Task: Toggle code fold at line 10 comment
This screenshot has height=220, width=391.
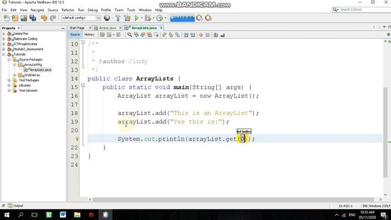Action: click(83, 42)
